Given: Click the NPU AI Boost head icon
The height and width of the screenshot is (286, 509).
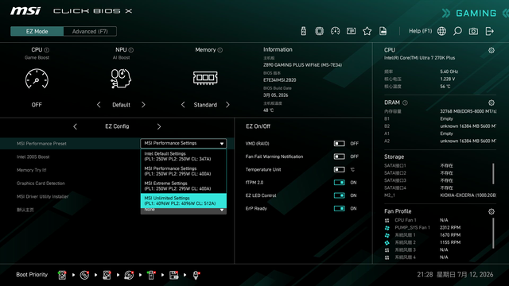Looking at the screenshot, I should tap(121, 79).
